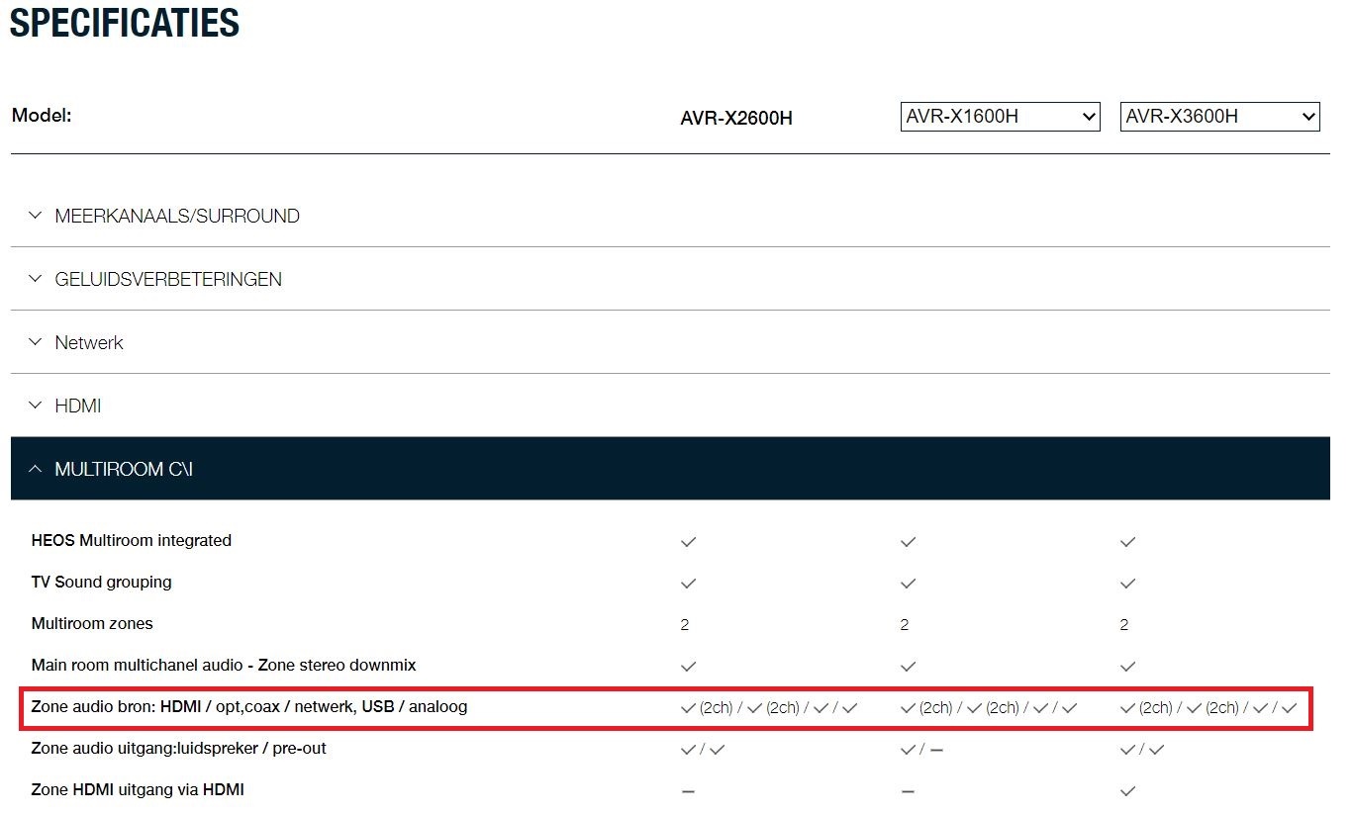This screenshot has width=1353, height=814.
Task: Click Multiroom zones value 2 for AVR-X3600H
Action: [x=1124, y=625]
